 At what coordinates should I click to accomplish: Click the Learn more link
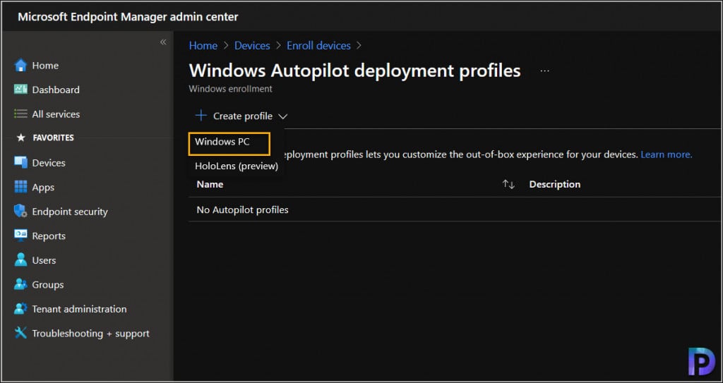click(667, 154)
